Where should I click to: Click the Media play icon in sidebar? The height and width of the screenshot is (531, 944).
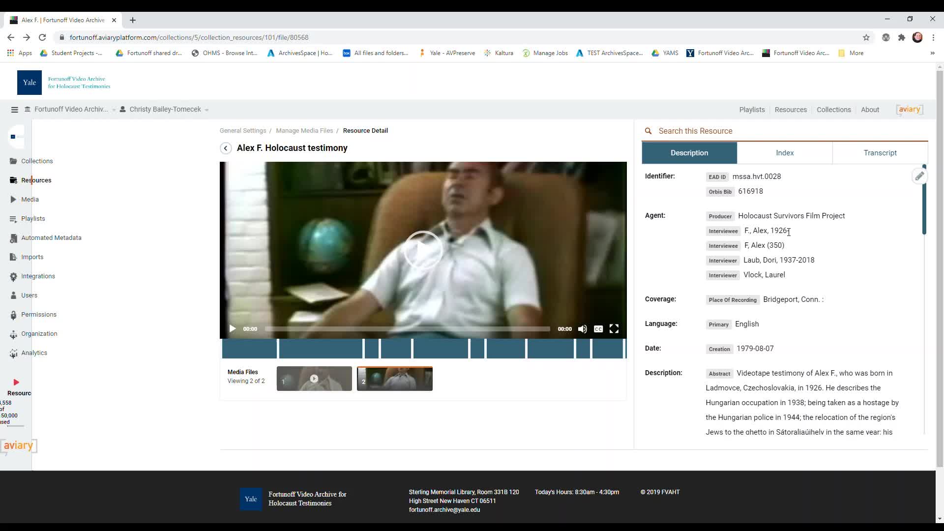pyautogui.click(x=13, y=200)
